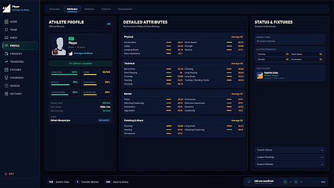This screenshot has height=188, width=334.
Task: Click the Max Potential row
Action: point(81,111)
